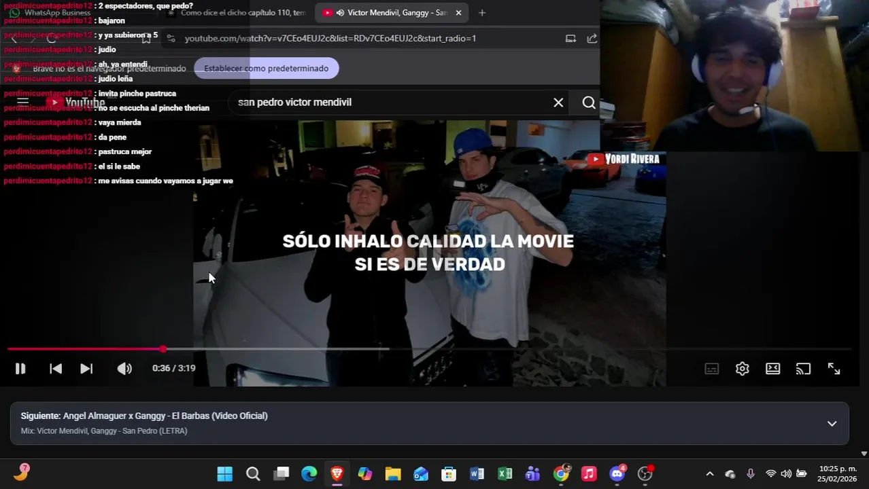Open OBS Studio taskbar icon
The height and width of the screenshot is (489, 869).
pyautogui.click(x=645, y=474)
